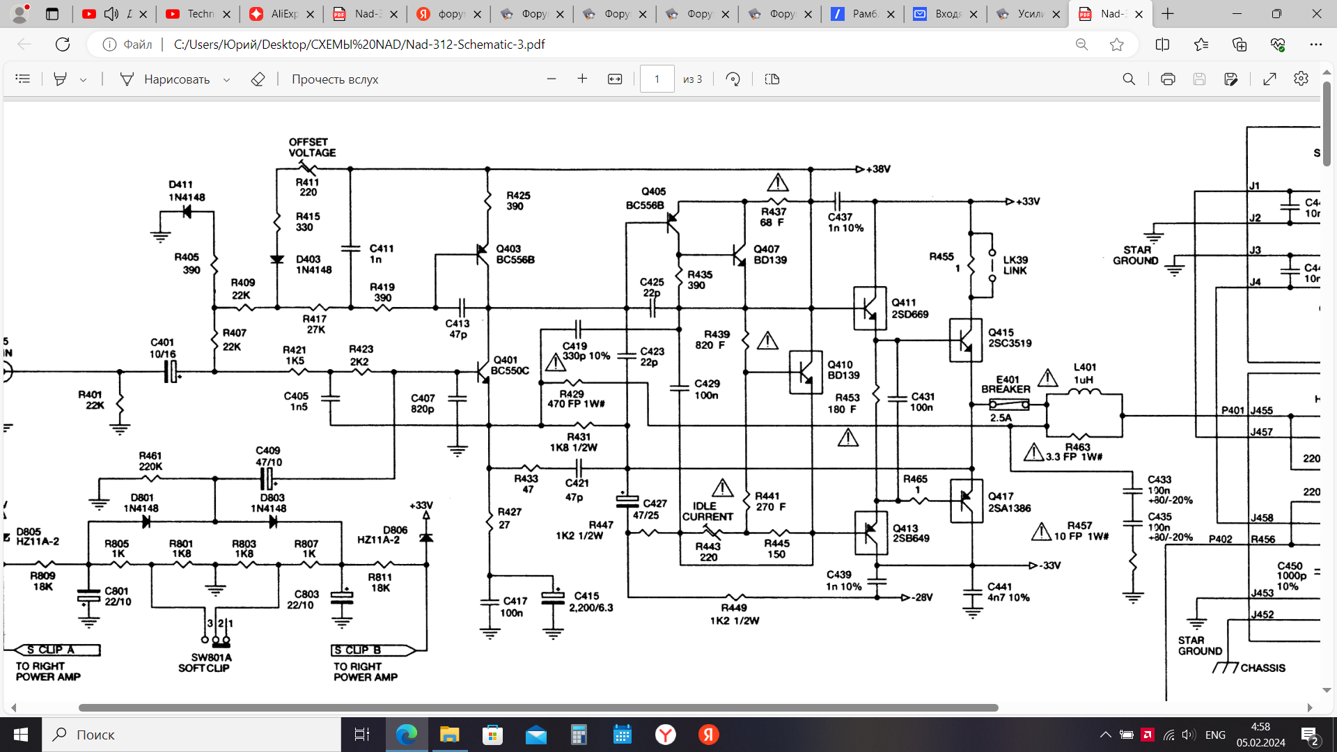Open Yandex Browser from the taskbar
The height and width of the screenshot is (752, 1337).
coord(666,735)
